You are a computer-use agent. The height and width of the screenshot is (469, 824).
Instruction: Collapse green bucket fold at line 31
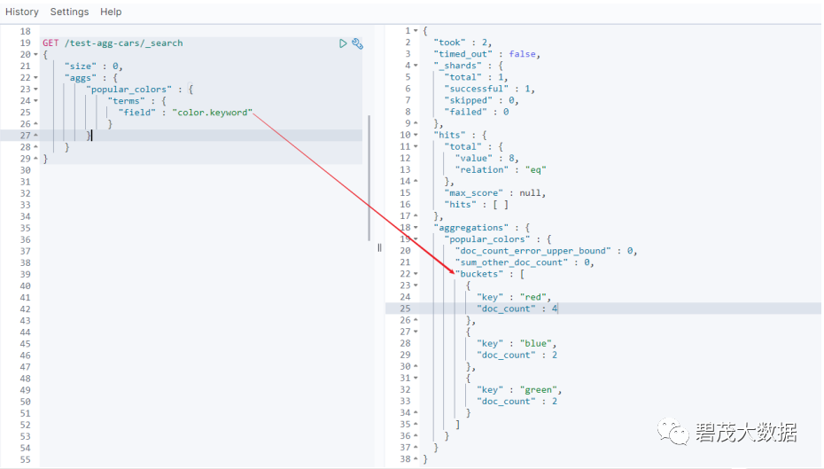[416, 378]
